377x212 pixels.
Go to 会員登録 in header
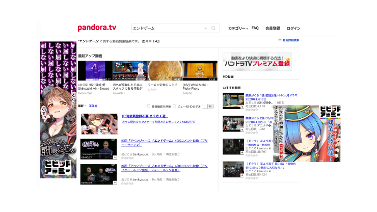tap(273, 29)
